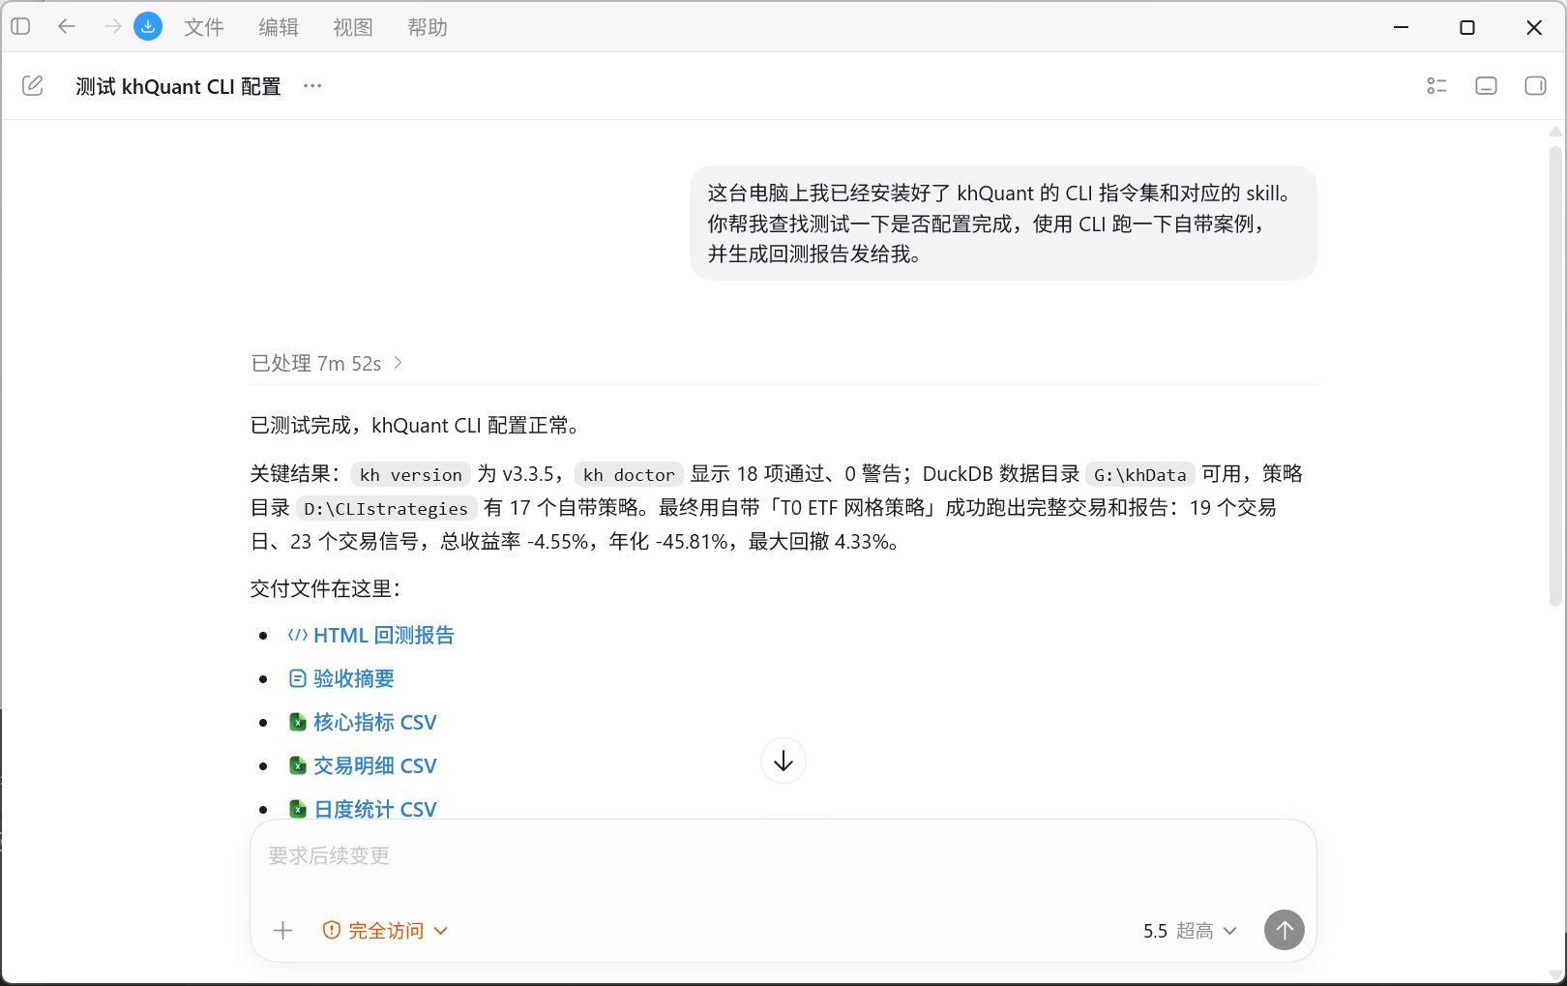Click the vertical scrollbar thumb
The width and height of the screenshot is (1567, 986).
(x=1555, y=375)
